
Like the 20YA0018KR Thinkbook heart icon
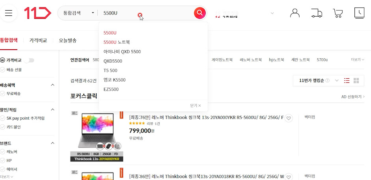coord(289,177)
